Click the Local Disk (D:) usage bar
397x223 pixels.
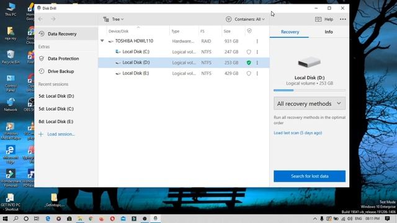coord(310,90)
